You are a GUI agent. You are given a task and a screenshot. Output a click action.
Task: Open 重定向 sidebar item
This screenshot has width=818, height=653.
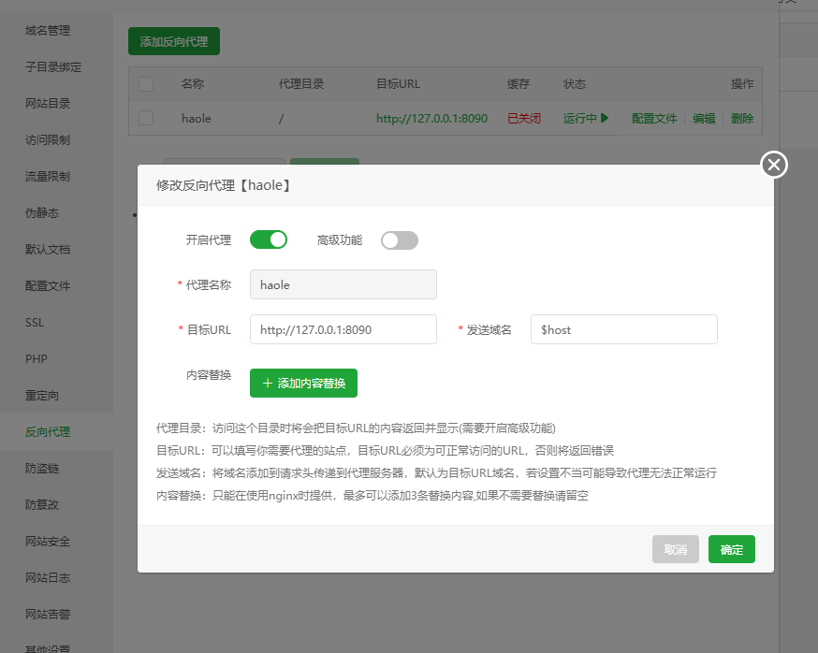42,396
